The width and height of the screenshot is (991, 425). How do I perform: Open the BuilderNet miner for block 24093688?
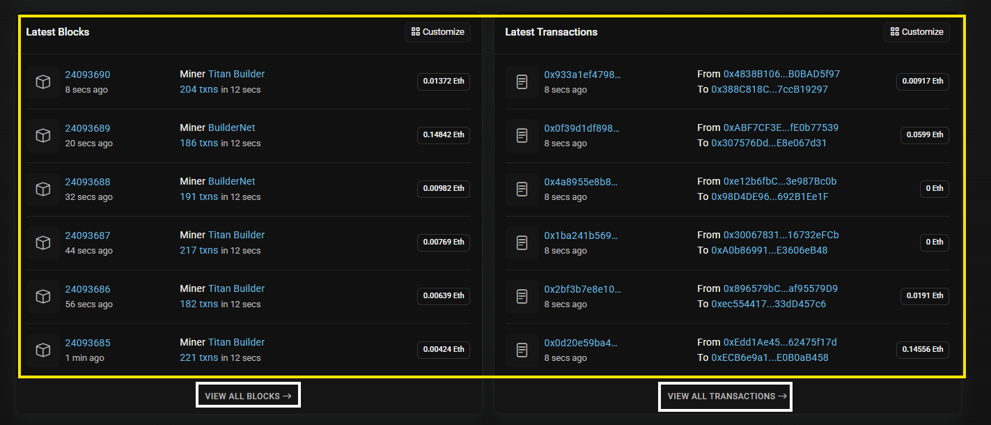click(232, 180)
